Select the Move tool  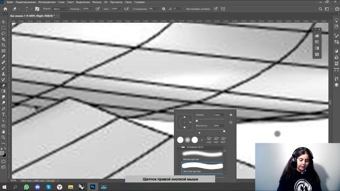click(4, 22)
